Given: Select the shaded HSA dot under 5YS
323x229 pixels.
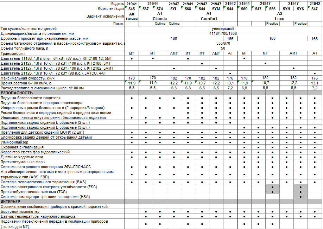Looking at the screenshot, I should click(x=300, y=197).
